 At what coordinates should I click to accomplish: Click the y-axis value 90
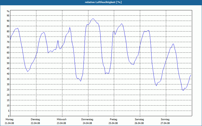pos(8,21)
